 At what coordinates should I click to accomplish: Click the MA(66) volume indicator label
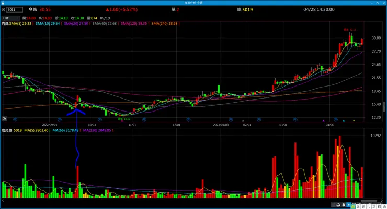(x=65, y=130)
